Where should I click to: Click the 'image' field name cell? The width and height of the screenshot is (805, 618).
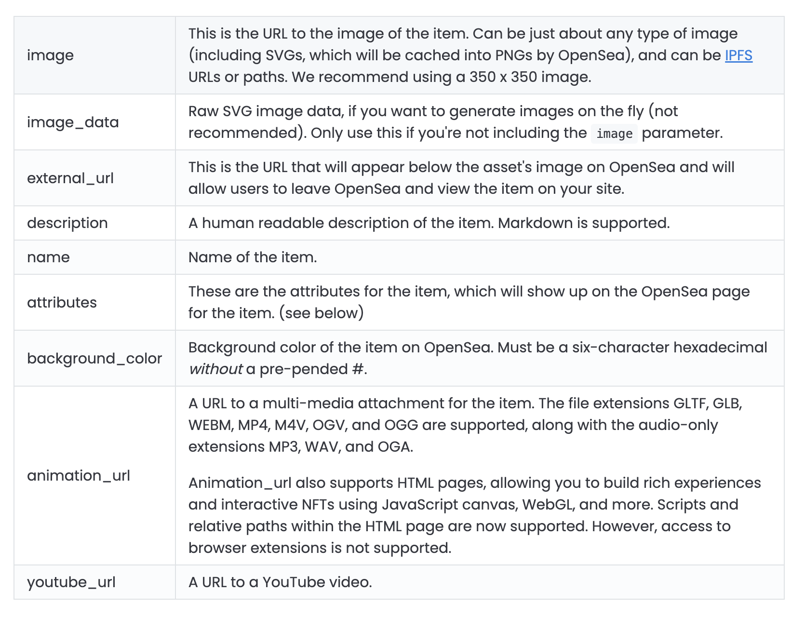pyautogui.click(x=50, y=55)
